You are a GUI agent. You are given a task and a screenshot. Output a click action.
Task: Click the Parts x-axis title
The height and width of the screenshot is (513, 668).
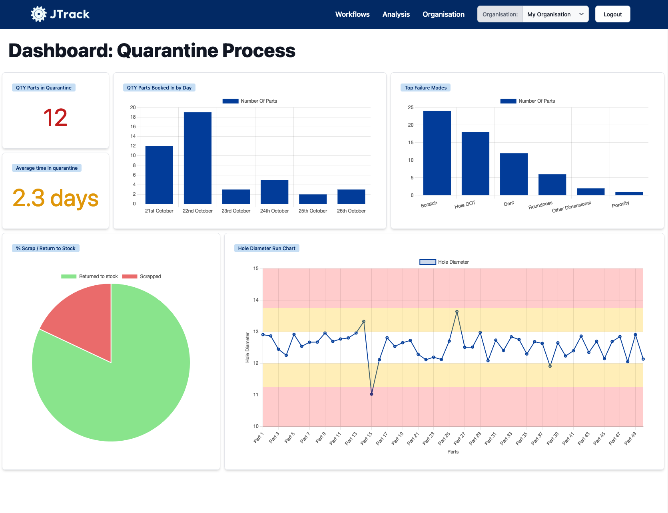(x=453, y=452)
